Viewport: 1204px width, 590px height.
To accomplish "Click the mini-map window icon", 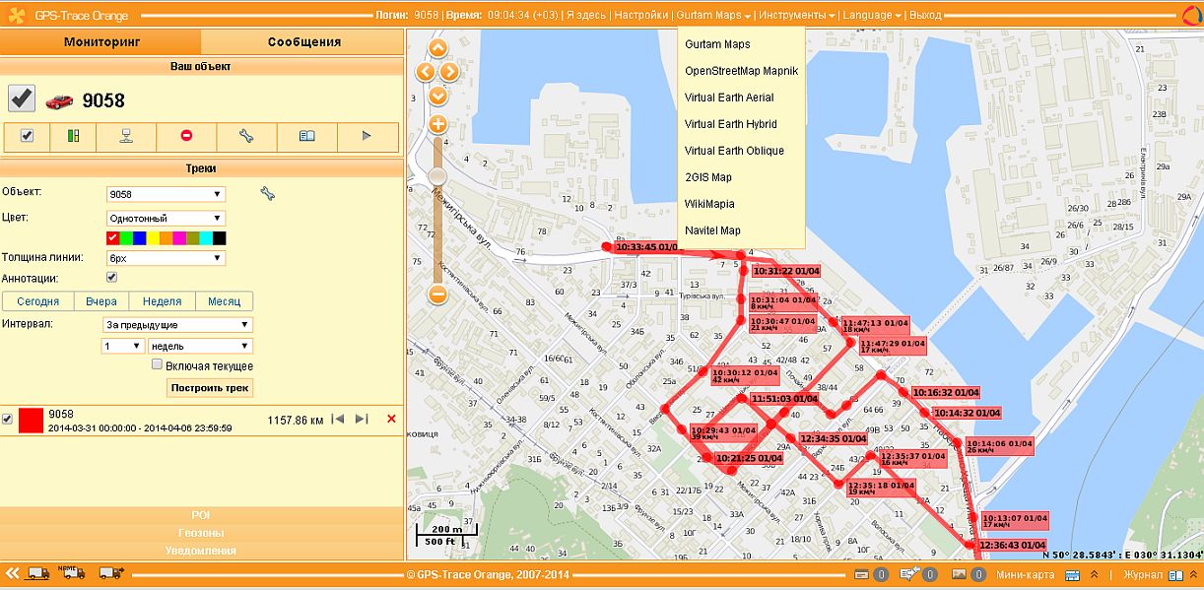I will pos(1073,574).
